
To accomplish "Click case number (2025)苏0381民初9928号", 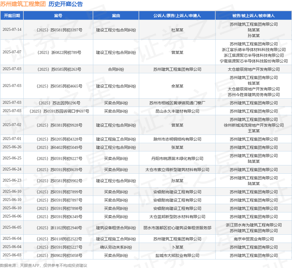I will tap(59, 125).
